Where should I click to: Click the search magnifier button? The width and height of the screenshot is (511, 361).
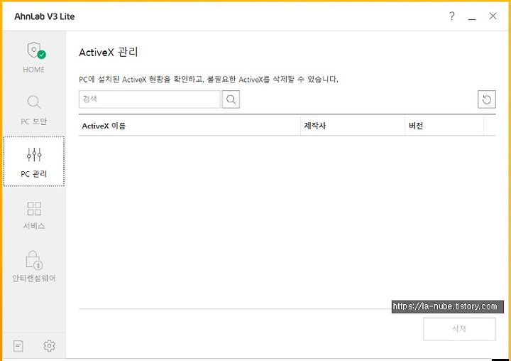(231, 99)
